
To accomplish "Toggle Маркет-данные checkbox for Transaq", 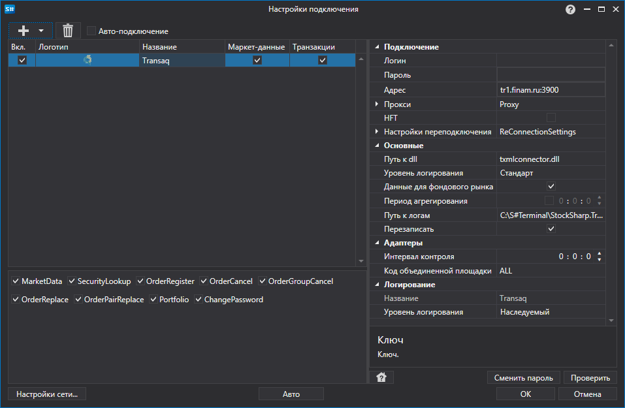I will click(x=257, y=60).
